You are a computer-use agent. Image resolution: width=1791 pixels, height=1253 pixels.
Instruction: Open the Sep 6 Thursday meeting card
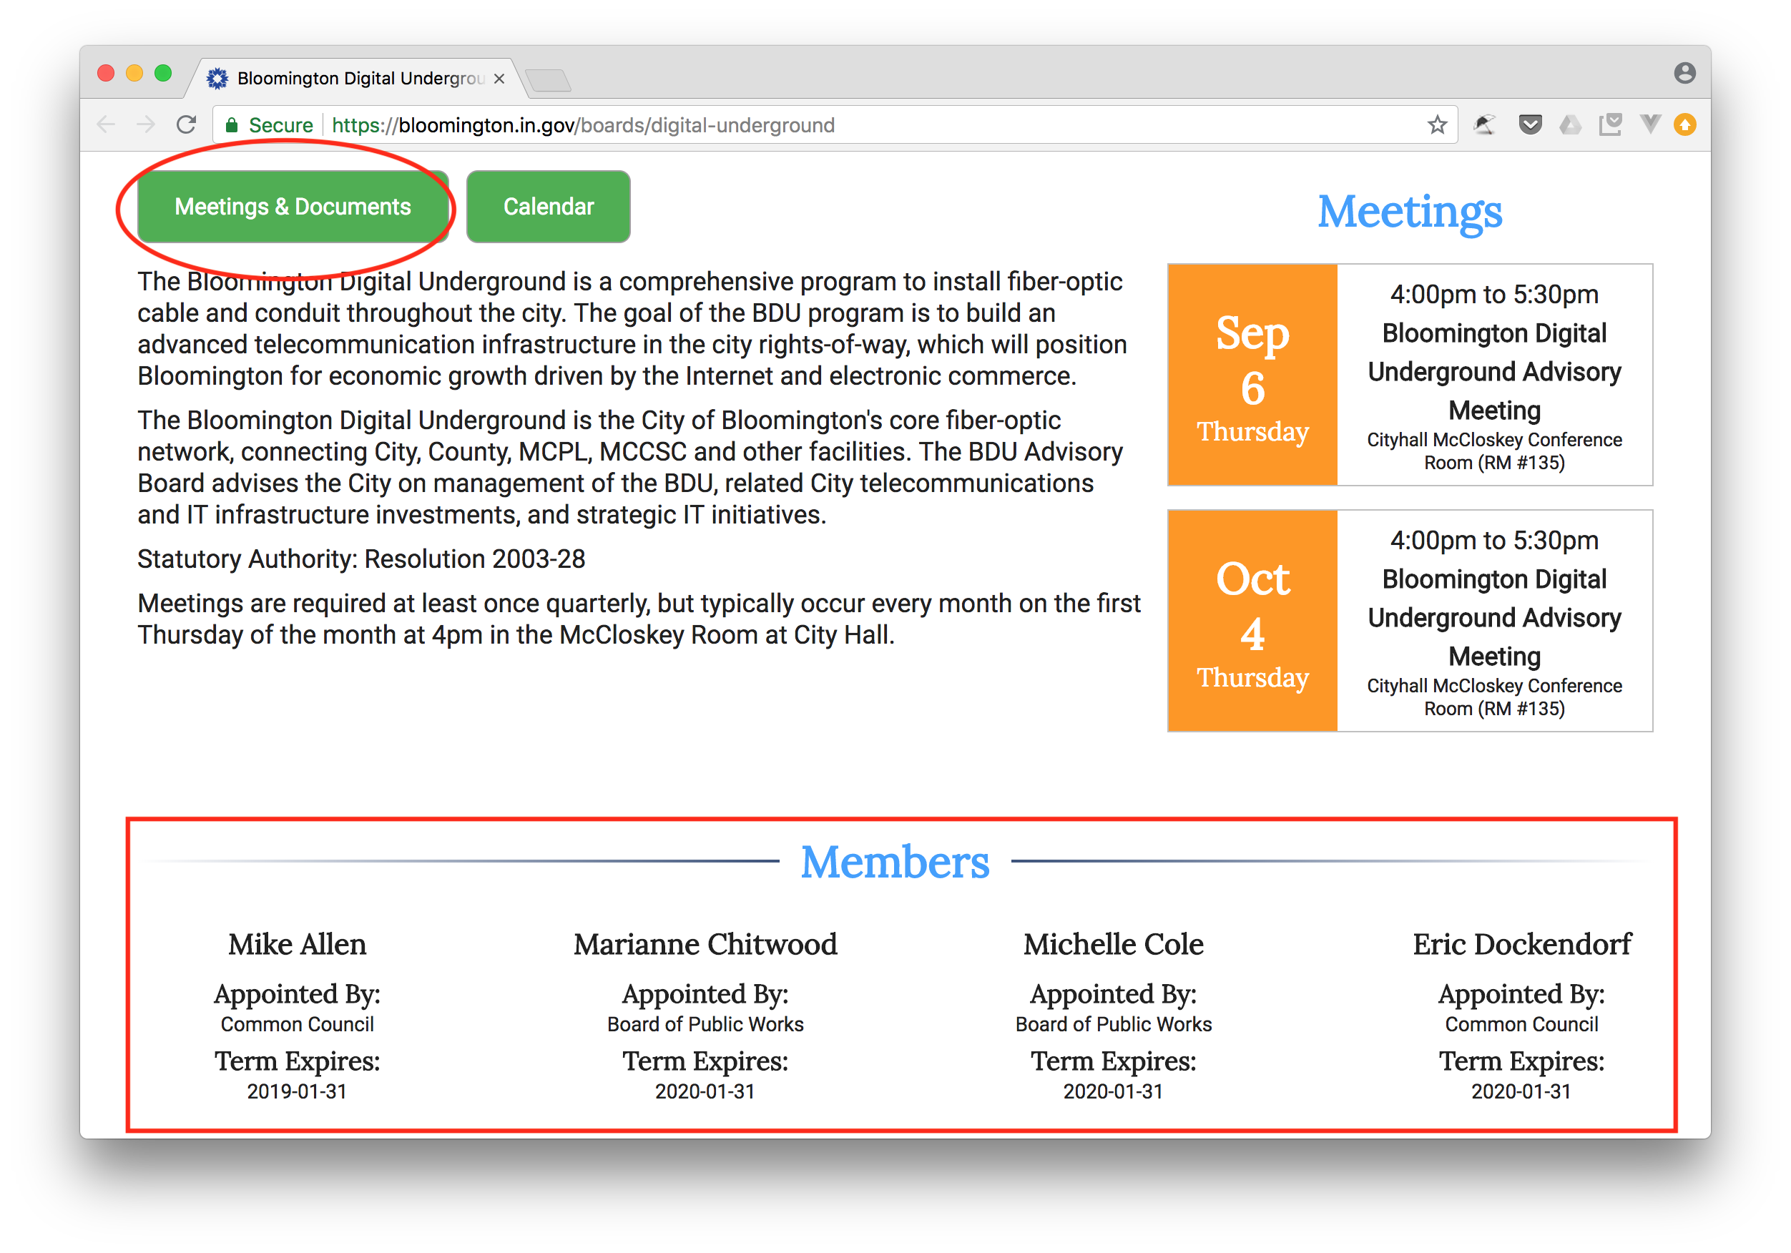point(1410,375)
